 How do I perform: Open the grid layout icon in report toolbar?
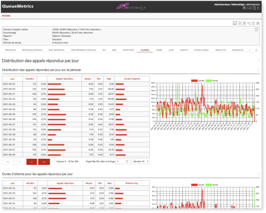(234, 23)
